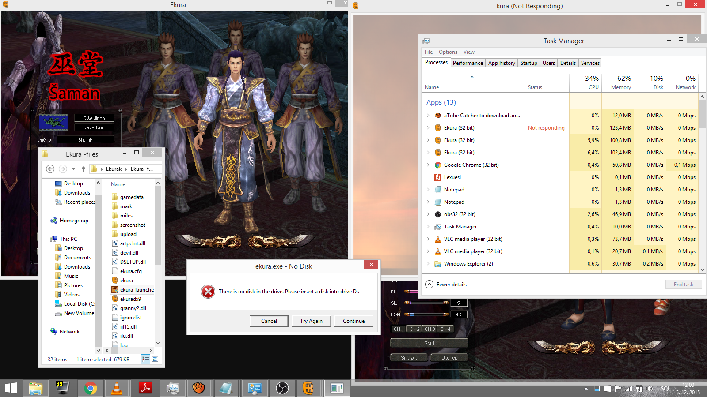Select the ekuradx9 application file
Image resolution: width=707 pixels, height=397 pixels.
click(x=130, y=299)
